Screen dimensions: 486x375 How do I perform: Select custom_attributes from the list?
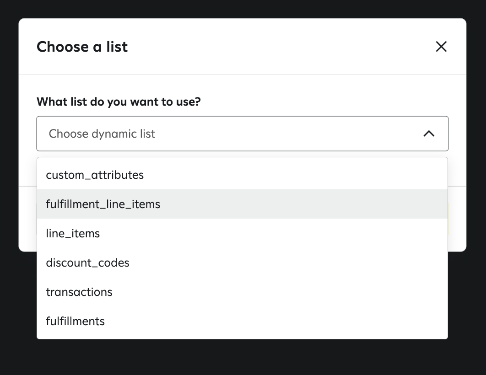coord(95,175)
